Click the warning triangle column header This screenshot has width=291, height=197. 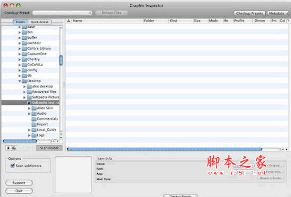[x=68, y=21]
